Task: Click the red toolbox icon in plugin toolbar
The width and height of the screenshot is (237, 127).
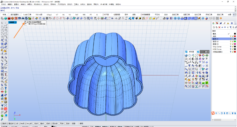Action: tap(9, 18)
